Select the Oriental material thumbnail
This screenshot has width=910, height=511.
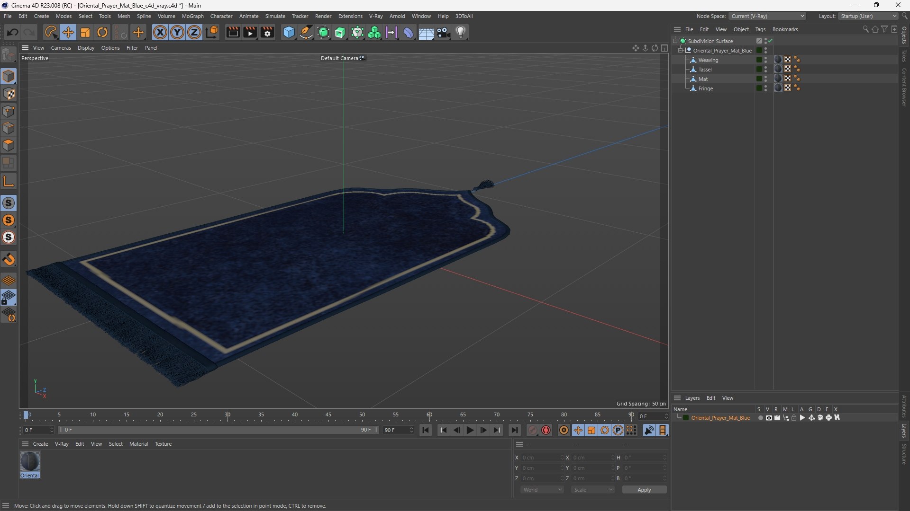coord(30,462)
